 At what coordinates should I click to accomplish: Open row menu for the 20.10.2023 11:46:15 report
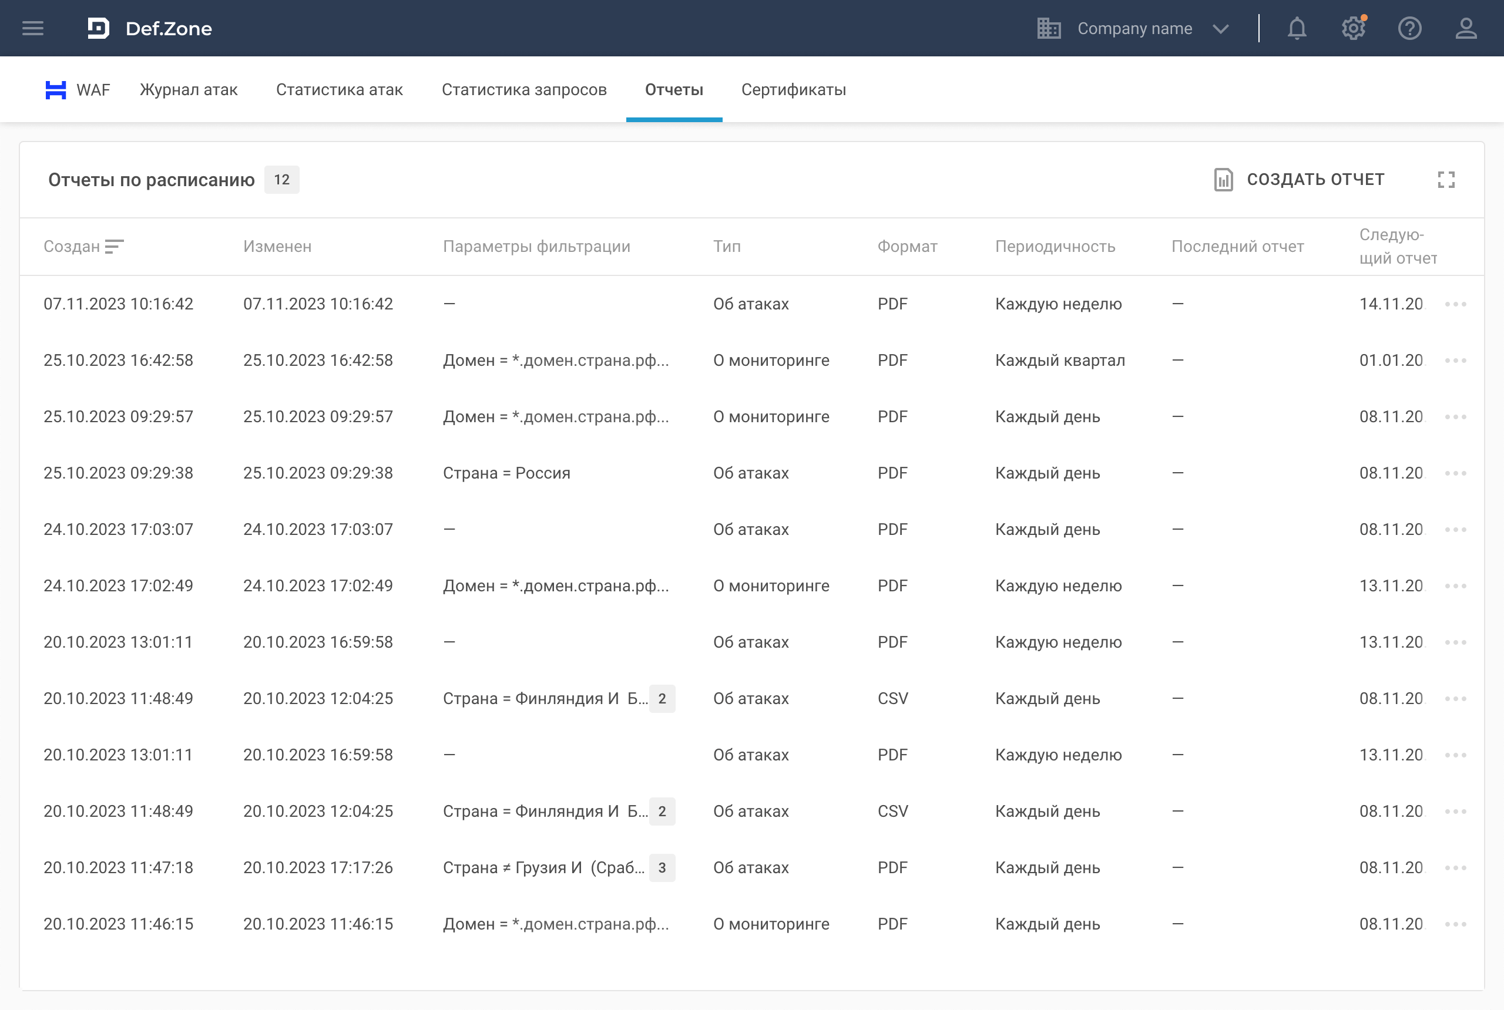1455,924
